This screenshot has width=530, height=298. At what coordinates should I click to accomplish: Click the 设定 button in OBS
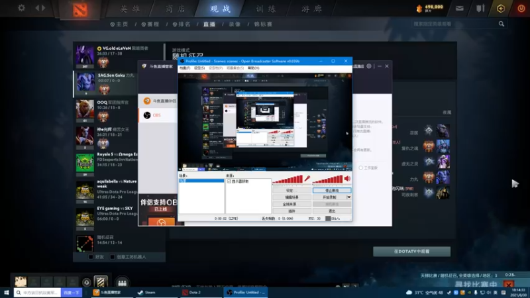click(x=291, y=190)
